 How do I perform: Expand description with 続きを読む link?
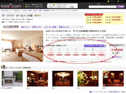pyautogui.click(x=102, y=40)
